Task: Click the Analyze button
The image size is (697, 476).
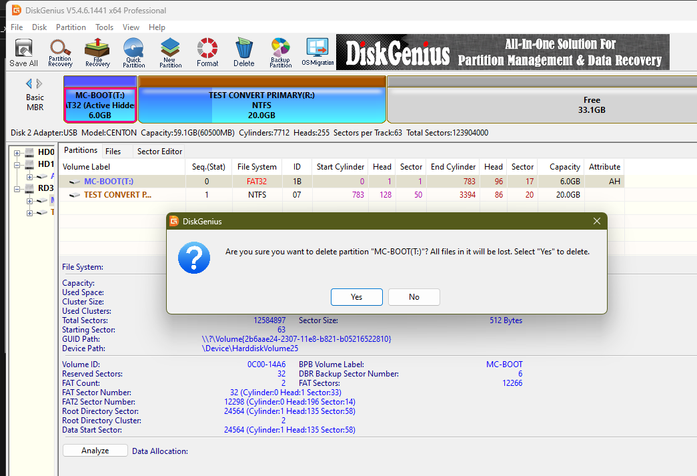Action: tap(95, 451)
